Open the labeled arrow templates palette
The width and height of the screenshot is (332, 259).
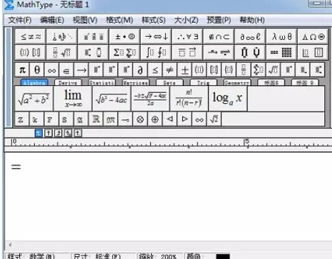pos(219,53)
